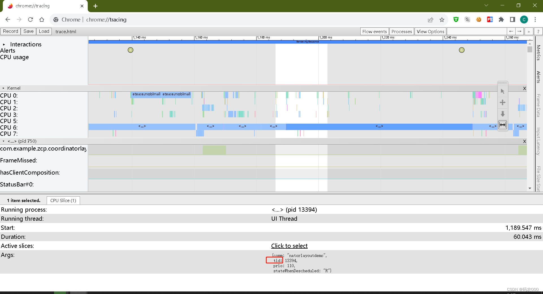
Task: Jump to next search result arrow
Action: point(520,31)
